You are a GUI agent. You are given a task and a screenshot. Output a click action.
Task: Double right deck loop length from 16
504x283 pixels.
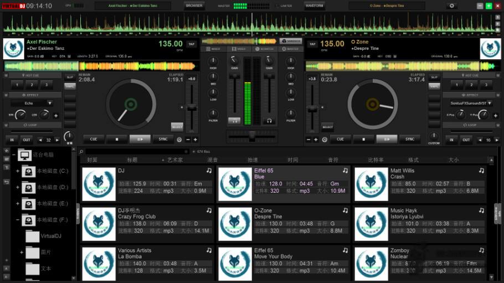pyautogui.click(x=497, y=140)
